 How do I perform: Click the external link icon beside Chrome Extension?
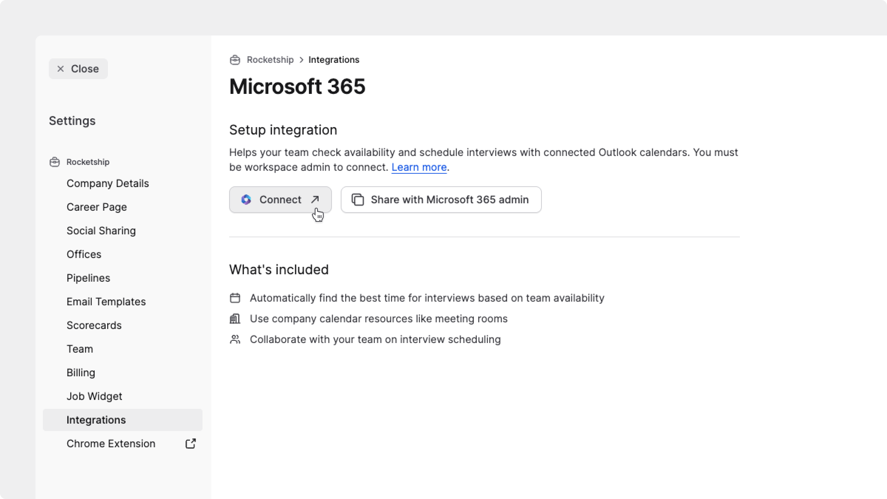(x=190, y=444)
